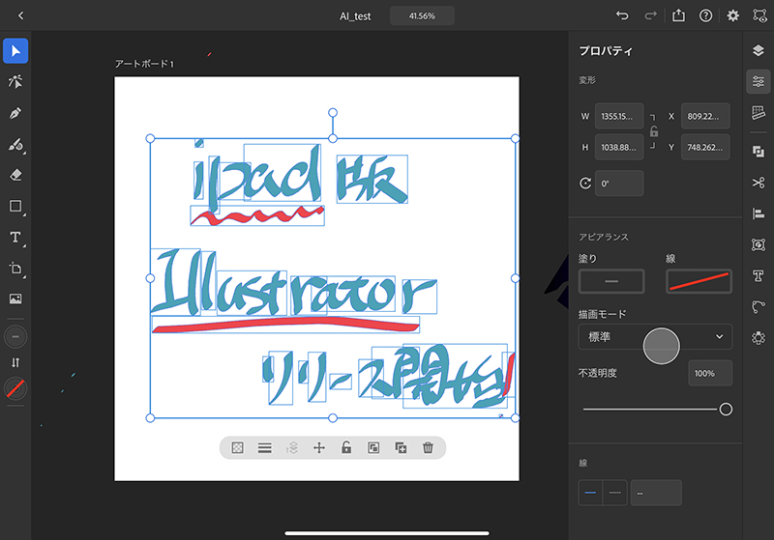Viewport: 774px width, 540px height.
Task: Duplicate the selection from context bar
Action: (401, 447)
